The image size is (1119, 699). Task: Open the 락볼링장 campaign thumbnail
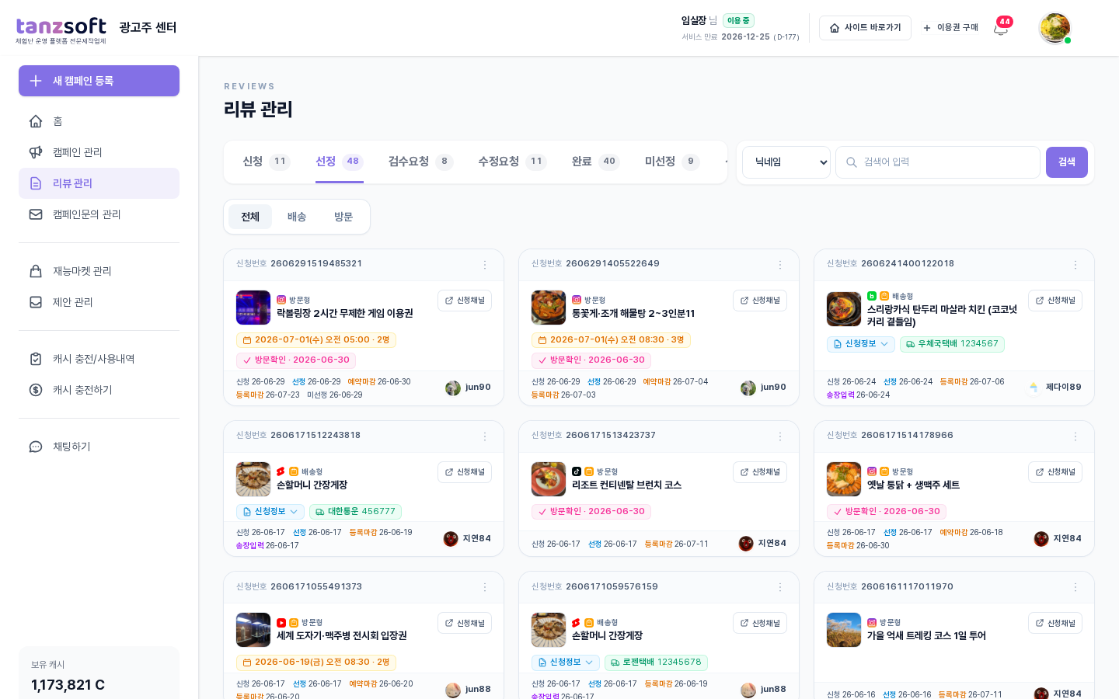click(253, 308)
